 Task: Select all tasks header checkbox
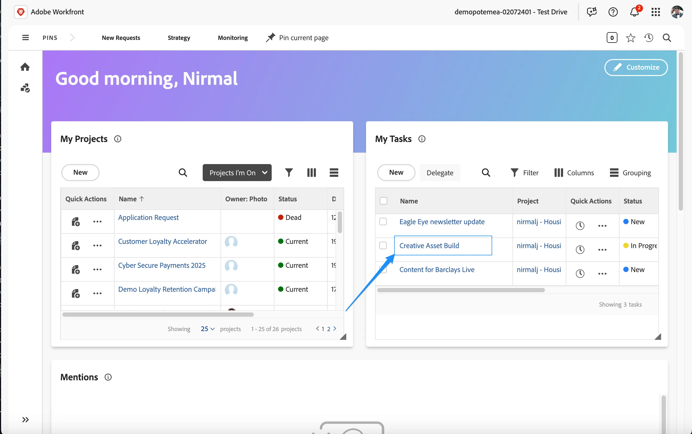click(x=383, y=201)
